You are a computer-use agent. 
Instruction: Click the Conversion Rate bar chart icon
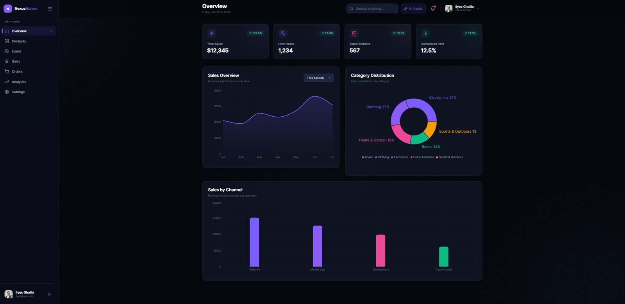[425, 33]
